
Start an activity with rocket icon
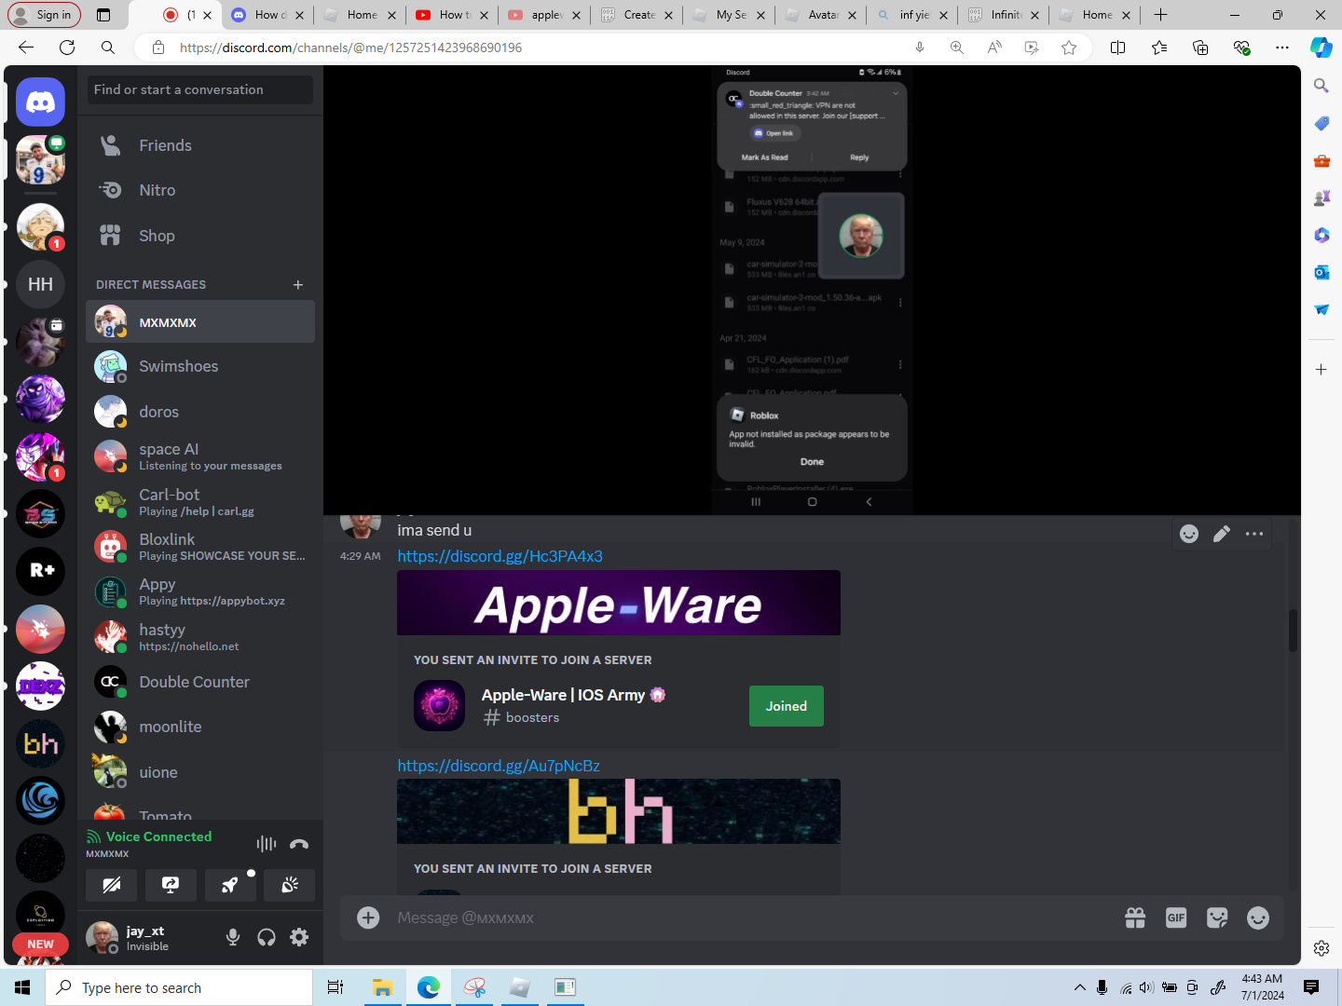230,885
